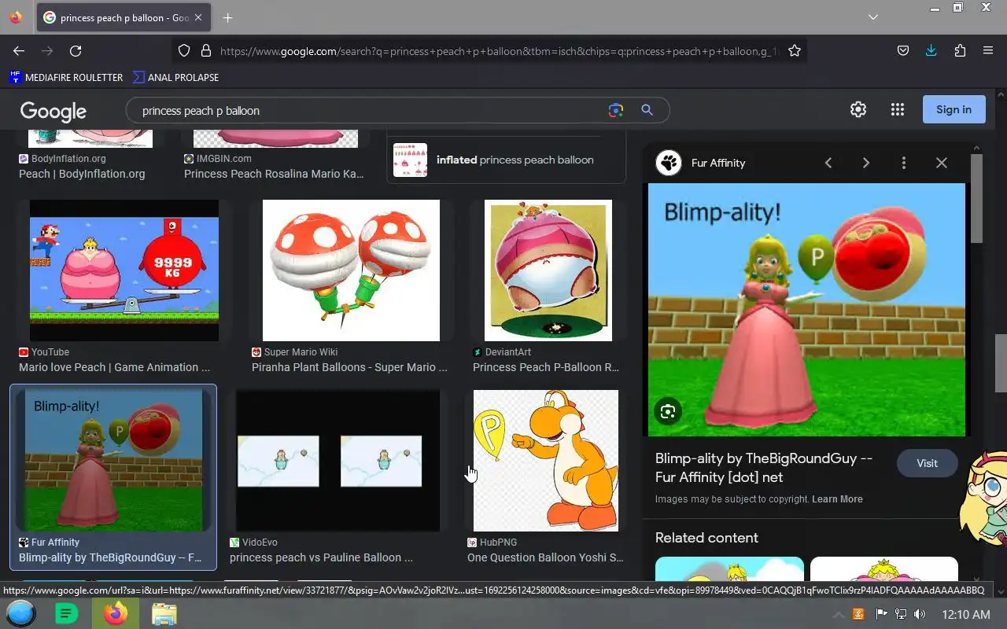The height and width of the screenshot is (629, 1007).
Task: Click the 'One Question Balloon Yoshi' caption
Action: tap(545, 557)
